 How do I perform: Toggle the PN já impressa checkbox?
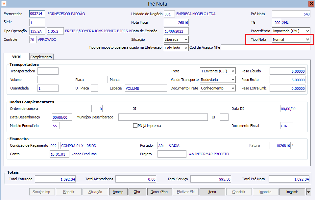coord(135,126)
